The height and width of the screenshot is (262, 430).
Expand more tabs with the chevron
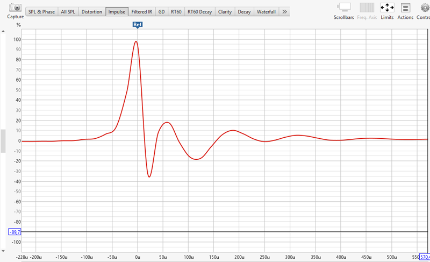[x=284, y=12]
